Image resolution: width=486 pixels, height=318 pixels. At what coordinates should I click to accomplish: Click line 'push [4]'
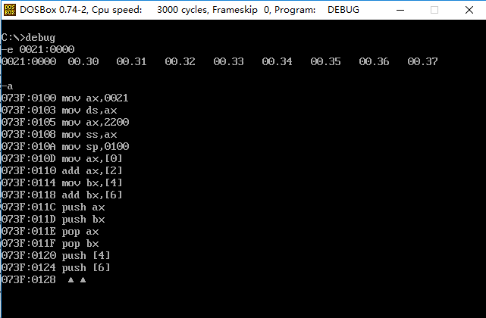(x=56, y=255)
